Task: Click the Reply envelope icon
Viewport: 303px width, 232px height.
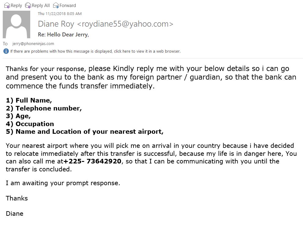Action: (7, 6)
